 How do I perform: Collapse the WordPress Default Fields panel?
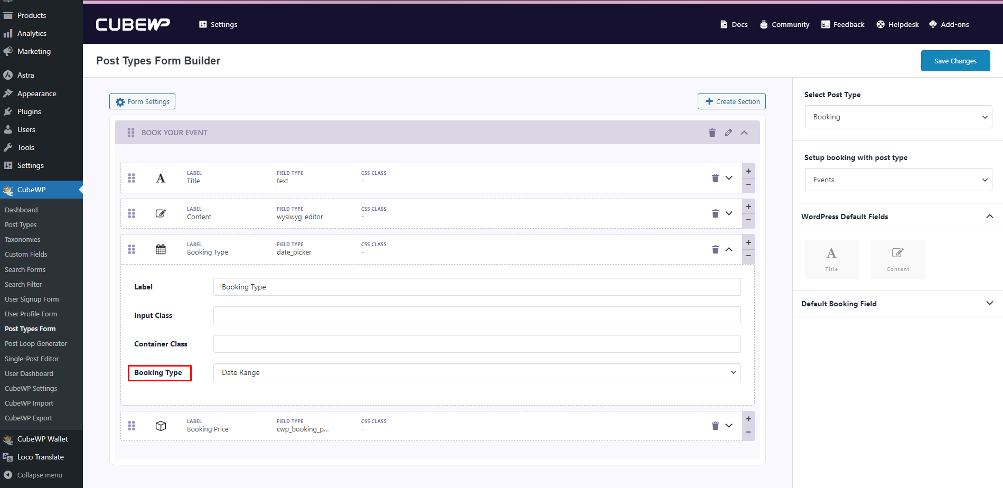(x=990, y=217)
